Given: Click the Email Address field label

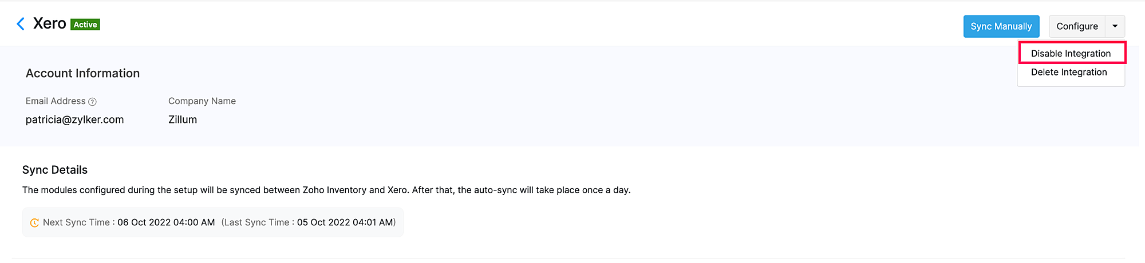Looking at the screenshot, I should (56, 101).
